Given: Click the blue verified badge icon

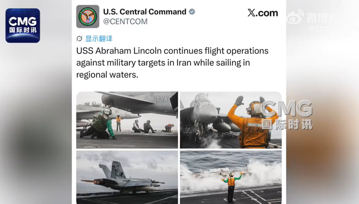Looking at the screenshot, I should point(192,12).
